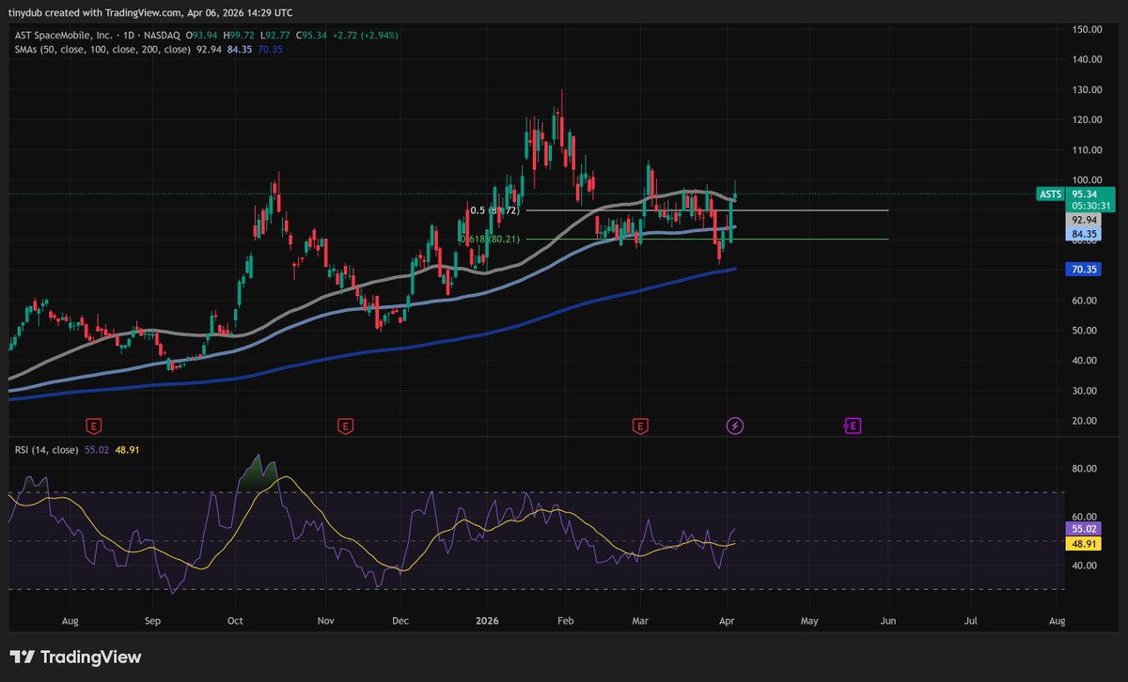Viewport: 1128px width, 682px height.
Task: Click the Jul label on time axis
Action: pos(971,621)
